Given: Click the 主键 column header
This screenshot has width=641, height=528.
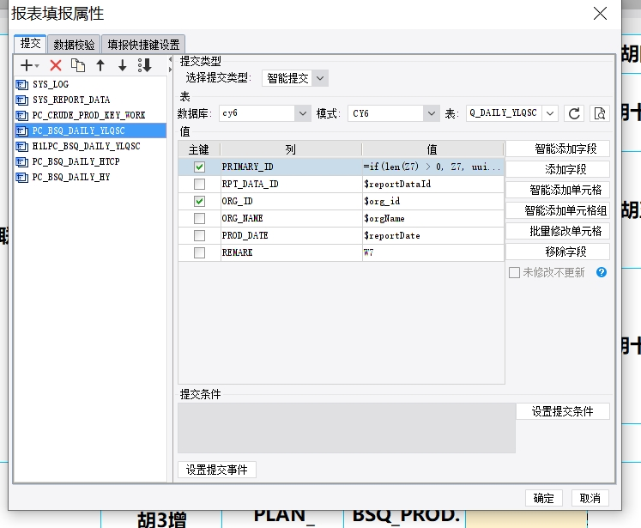Looking at the screenshot, I should pos(199,149).
